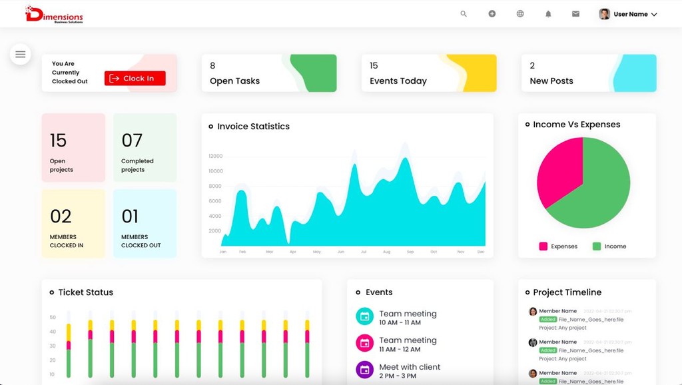Click first Member Name avatar in timeline
Image resolution: width=682 pixels, height=385 pixels.
(x=533, y=311)
